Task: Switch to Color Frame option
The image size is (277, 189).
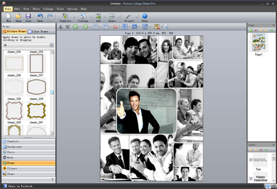Action: pyautogui.click(x=38, y=31)
